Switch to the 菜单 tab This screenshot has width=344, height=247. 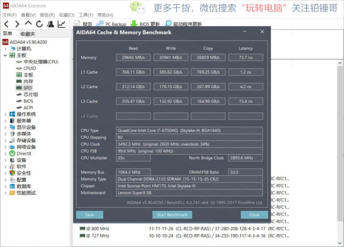pyautogui.click(x=7, y=34)
